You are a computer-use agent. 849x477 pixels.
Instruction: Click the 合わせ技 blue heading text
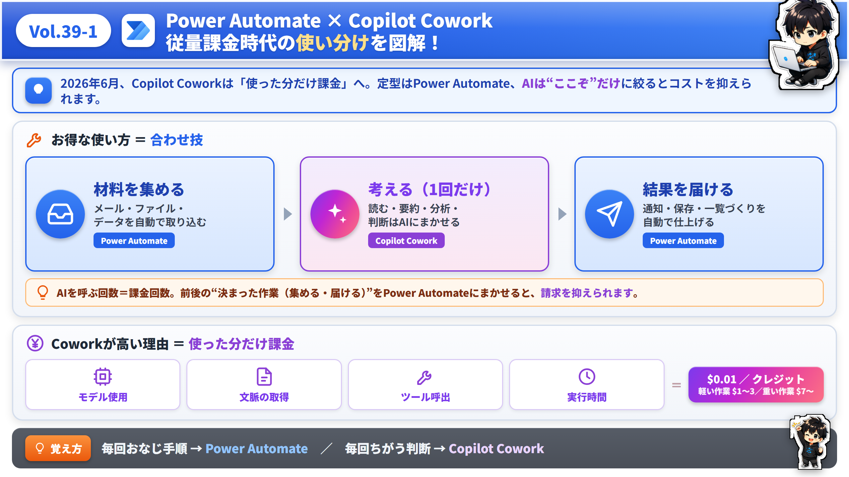(177, 140)
